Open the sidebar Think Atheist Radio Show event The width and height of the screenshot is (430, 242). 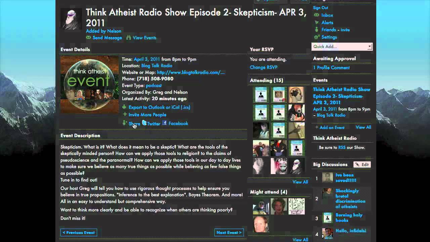tap(342, 96)
